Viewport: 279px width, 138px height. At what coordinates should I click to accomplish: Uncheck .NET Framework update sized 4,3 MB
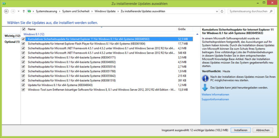(23, 48)
